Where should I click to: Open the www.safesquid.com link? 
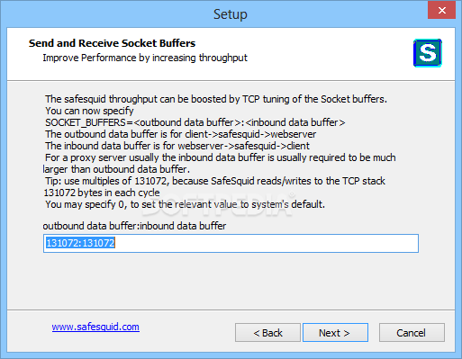tap(95, 327)
